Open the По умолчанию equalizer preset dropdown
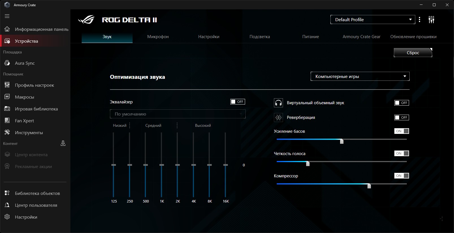 [x=178, y=114]
